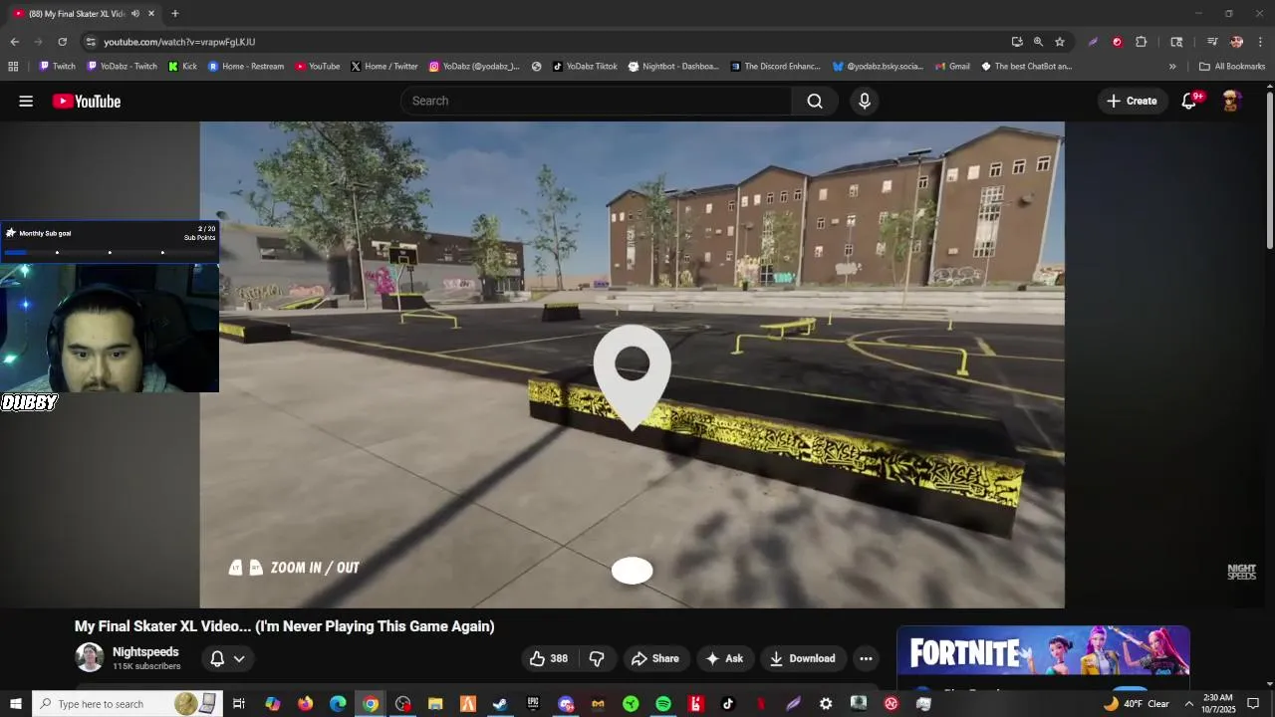The width and height of the screenshot is (1275, 717).
Task: Open the Chrome profile avatar
Action: click(1236, 42)
